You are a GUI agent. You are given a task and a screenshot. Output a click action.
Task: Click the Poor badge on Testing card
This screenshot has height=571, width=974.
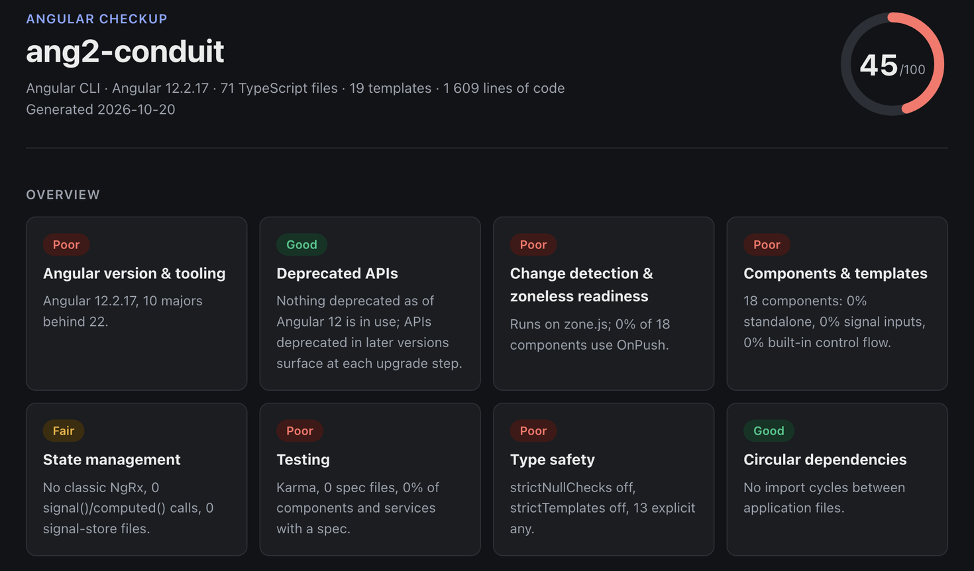[299, 431]
